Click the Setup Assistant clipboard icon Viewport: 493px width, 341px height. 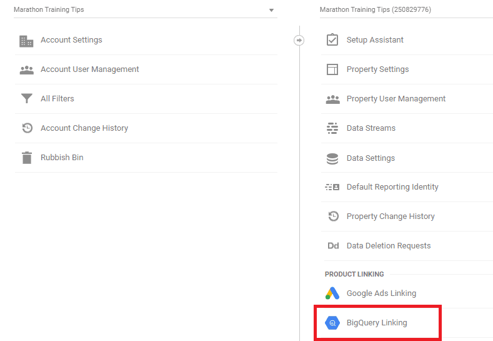332,39
